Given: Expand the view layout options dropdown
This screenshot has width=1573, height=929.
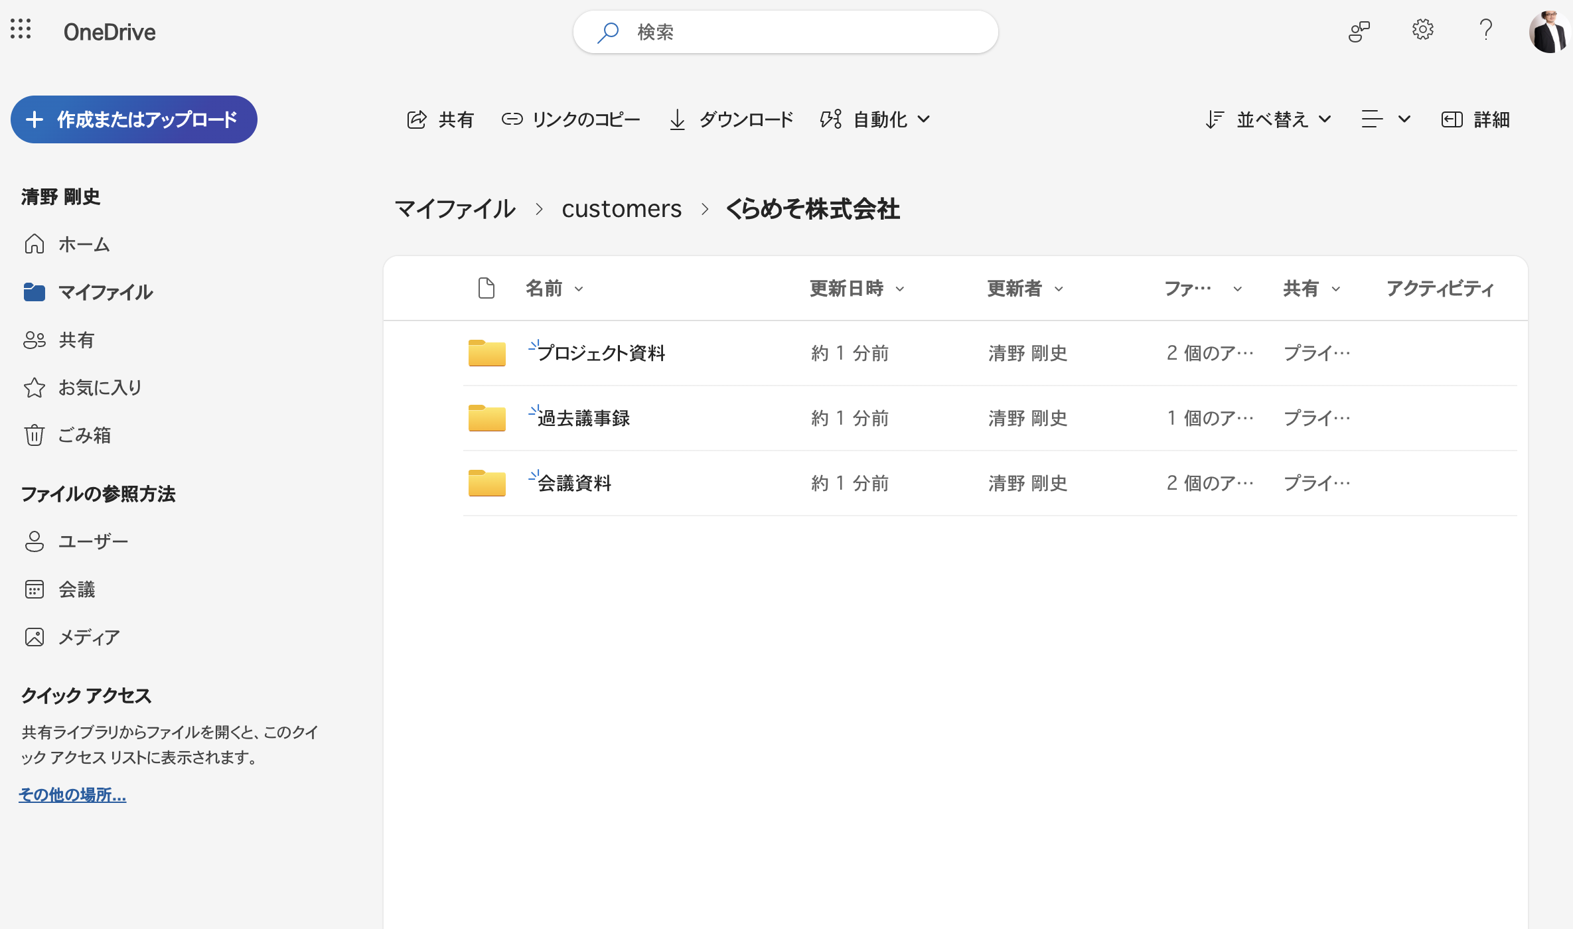Looking at the screenshot, I should 1386,119.
